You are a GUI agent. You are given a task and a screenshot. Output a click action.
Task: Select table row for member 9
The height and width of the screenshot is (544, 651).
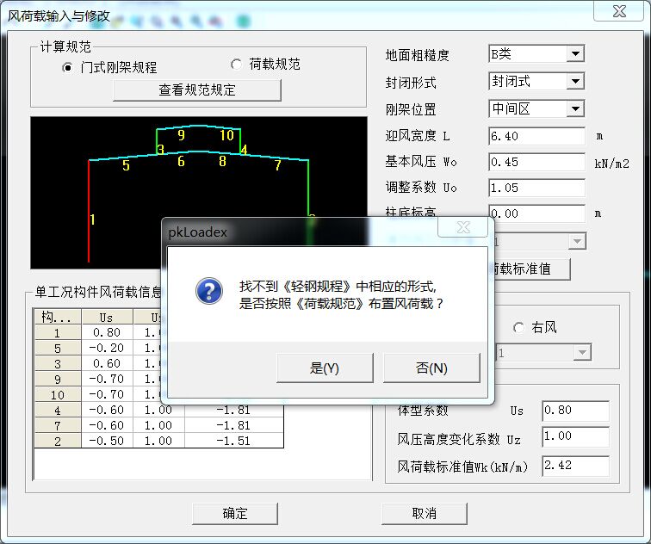pyautogui.click(x=58, y=379)
